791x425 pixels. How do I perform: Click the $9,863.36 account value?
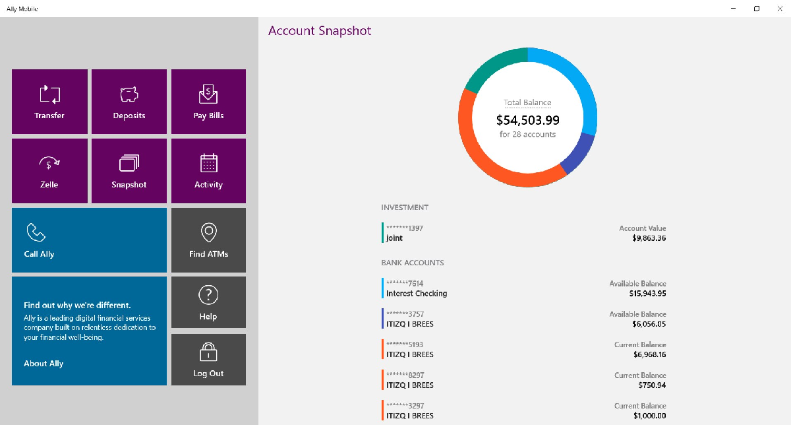pyautogui.click(x=649, y=238)
